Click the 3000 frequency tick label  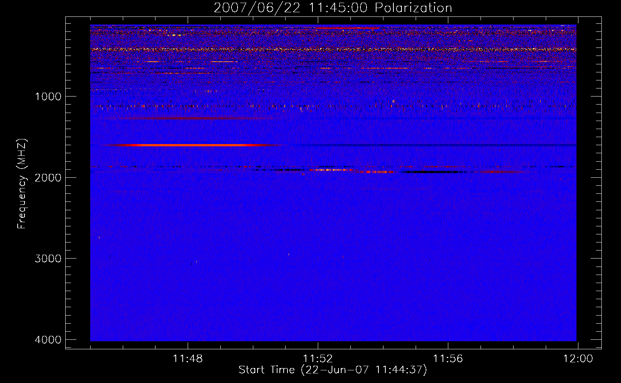48,259
